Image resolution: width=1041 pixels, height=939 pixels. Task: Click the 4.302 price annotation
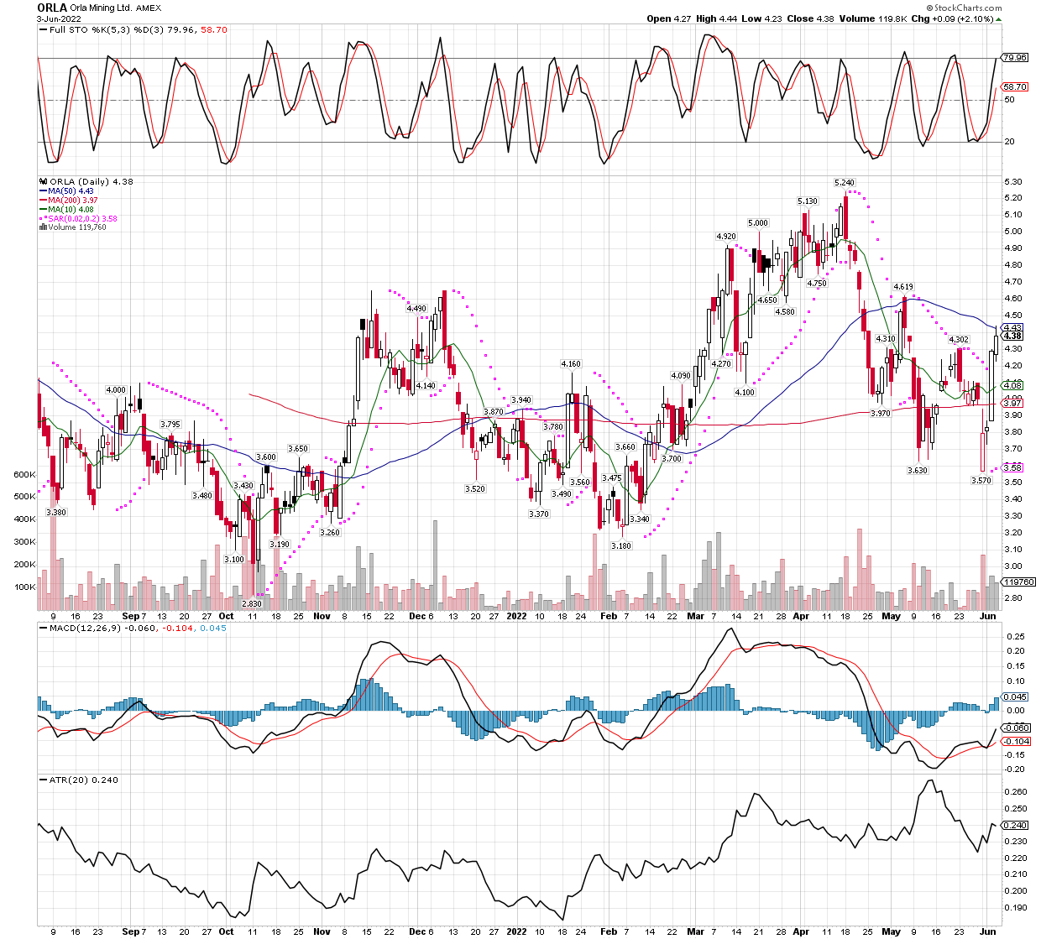tap(958, 340)
